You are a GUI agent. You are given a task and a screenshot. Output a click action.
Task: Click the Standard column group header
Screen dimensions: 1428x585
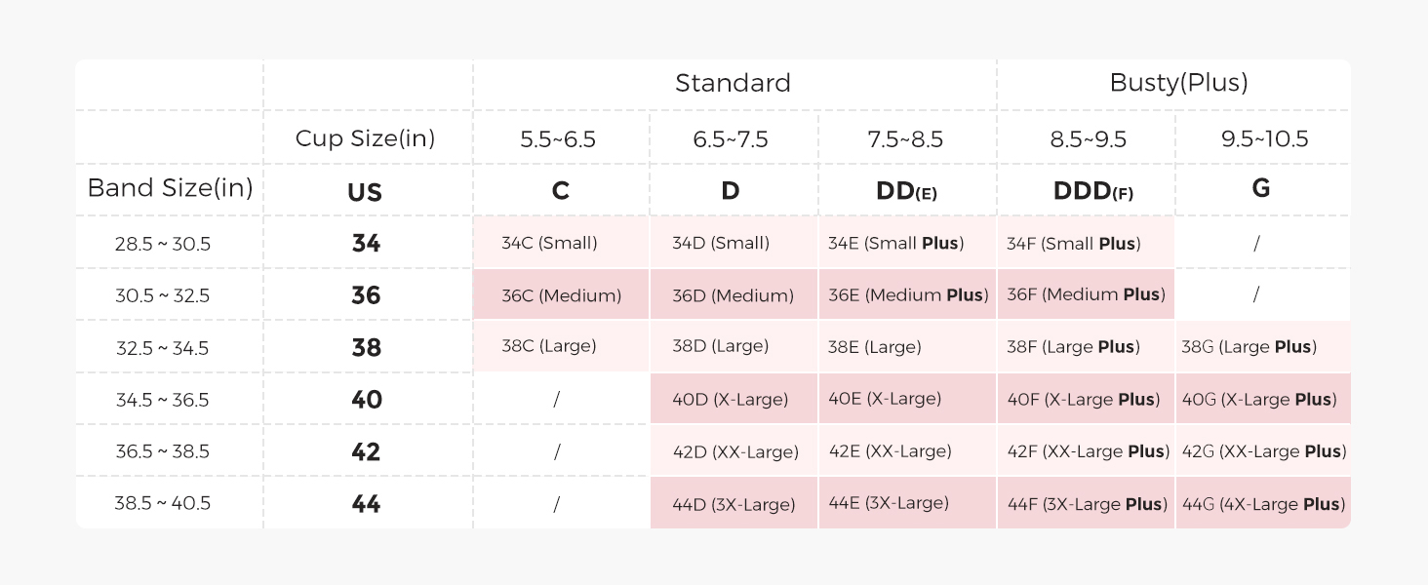[733, 84]
